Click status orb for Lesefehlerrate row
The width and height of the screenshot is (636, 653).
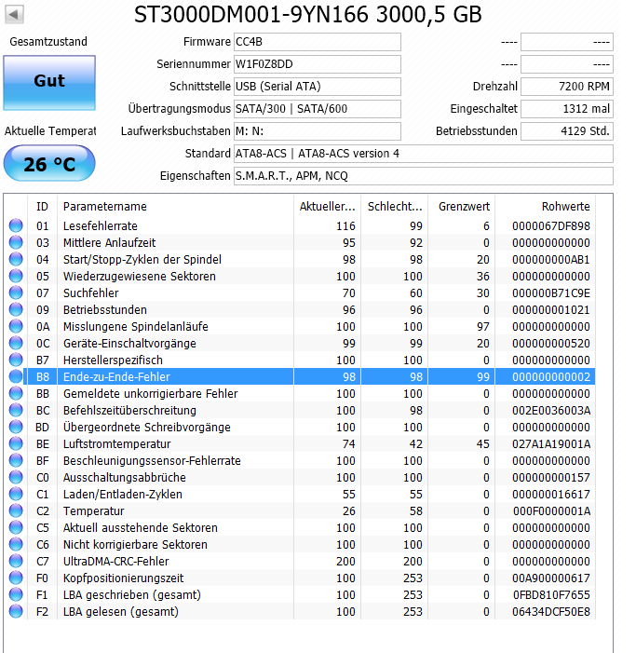click(16, 225)
